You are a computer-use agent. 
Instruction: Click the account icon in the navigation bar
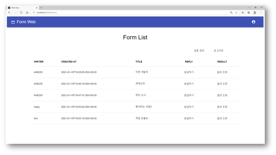coord(253,22)
